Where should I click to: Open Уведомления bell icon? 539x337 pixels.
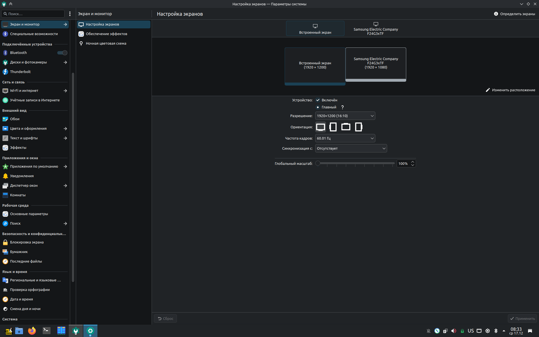click(5, 176)
